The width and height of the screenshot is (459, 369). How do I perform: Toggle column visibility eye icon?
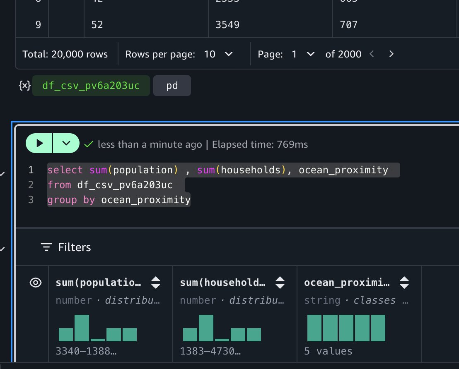pyautogui.click(x=36, y=283)
